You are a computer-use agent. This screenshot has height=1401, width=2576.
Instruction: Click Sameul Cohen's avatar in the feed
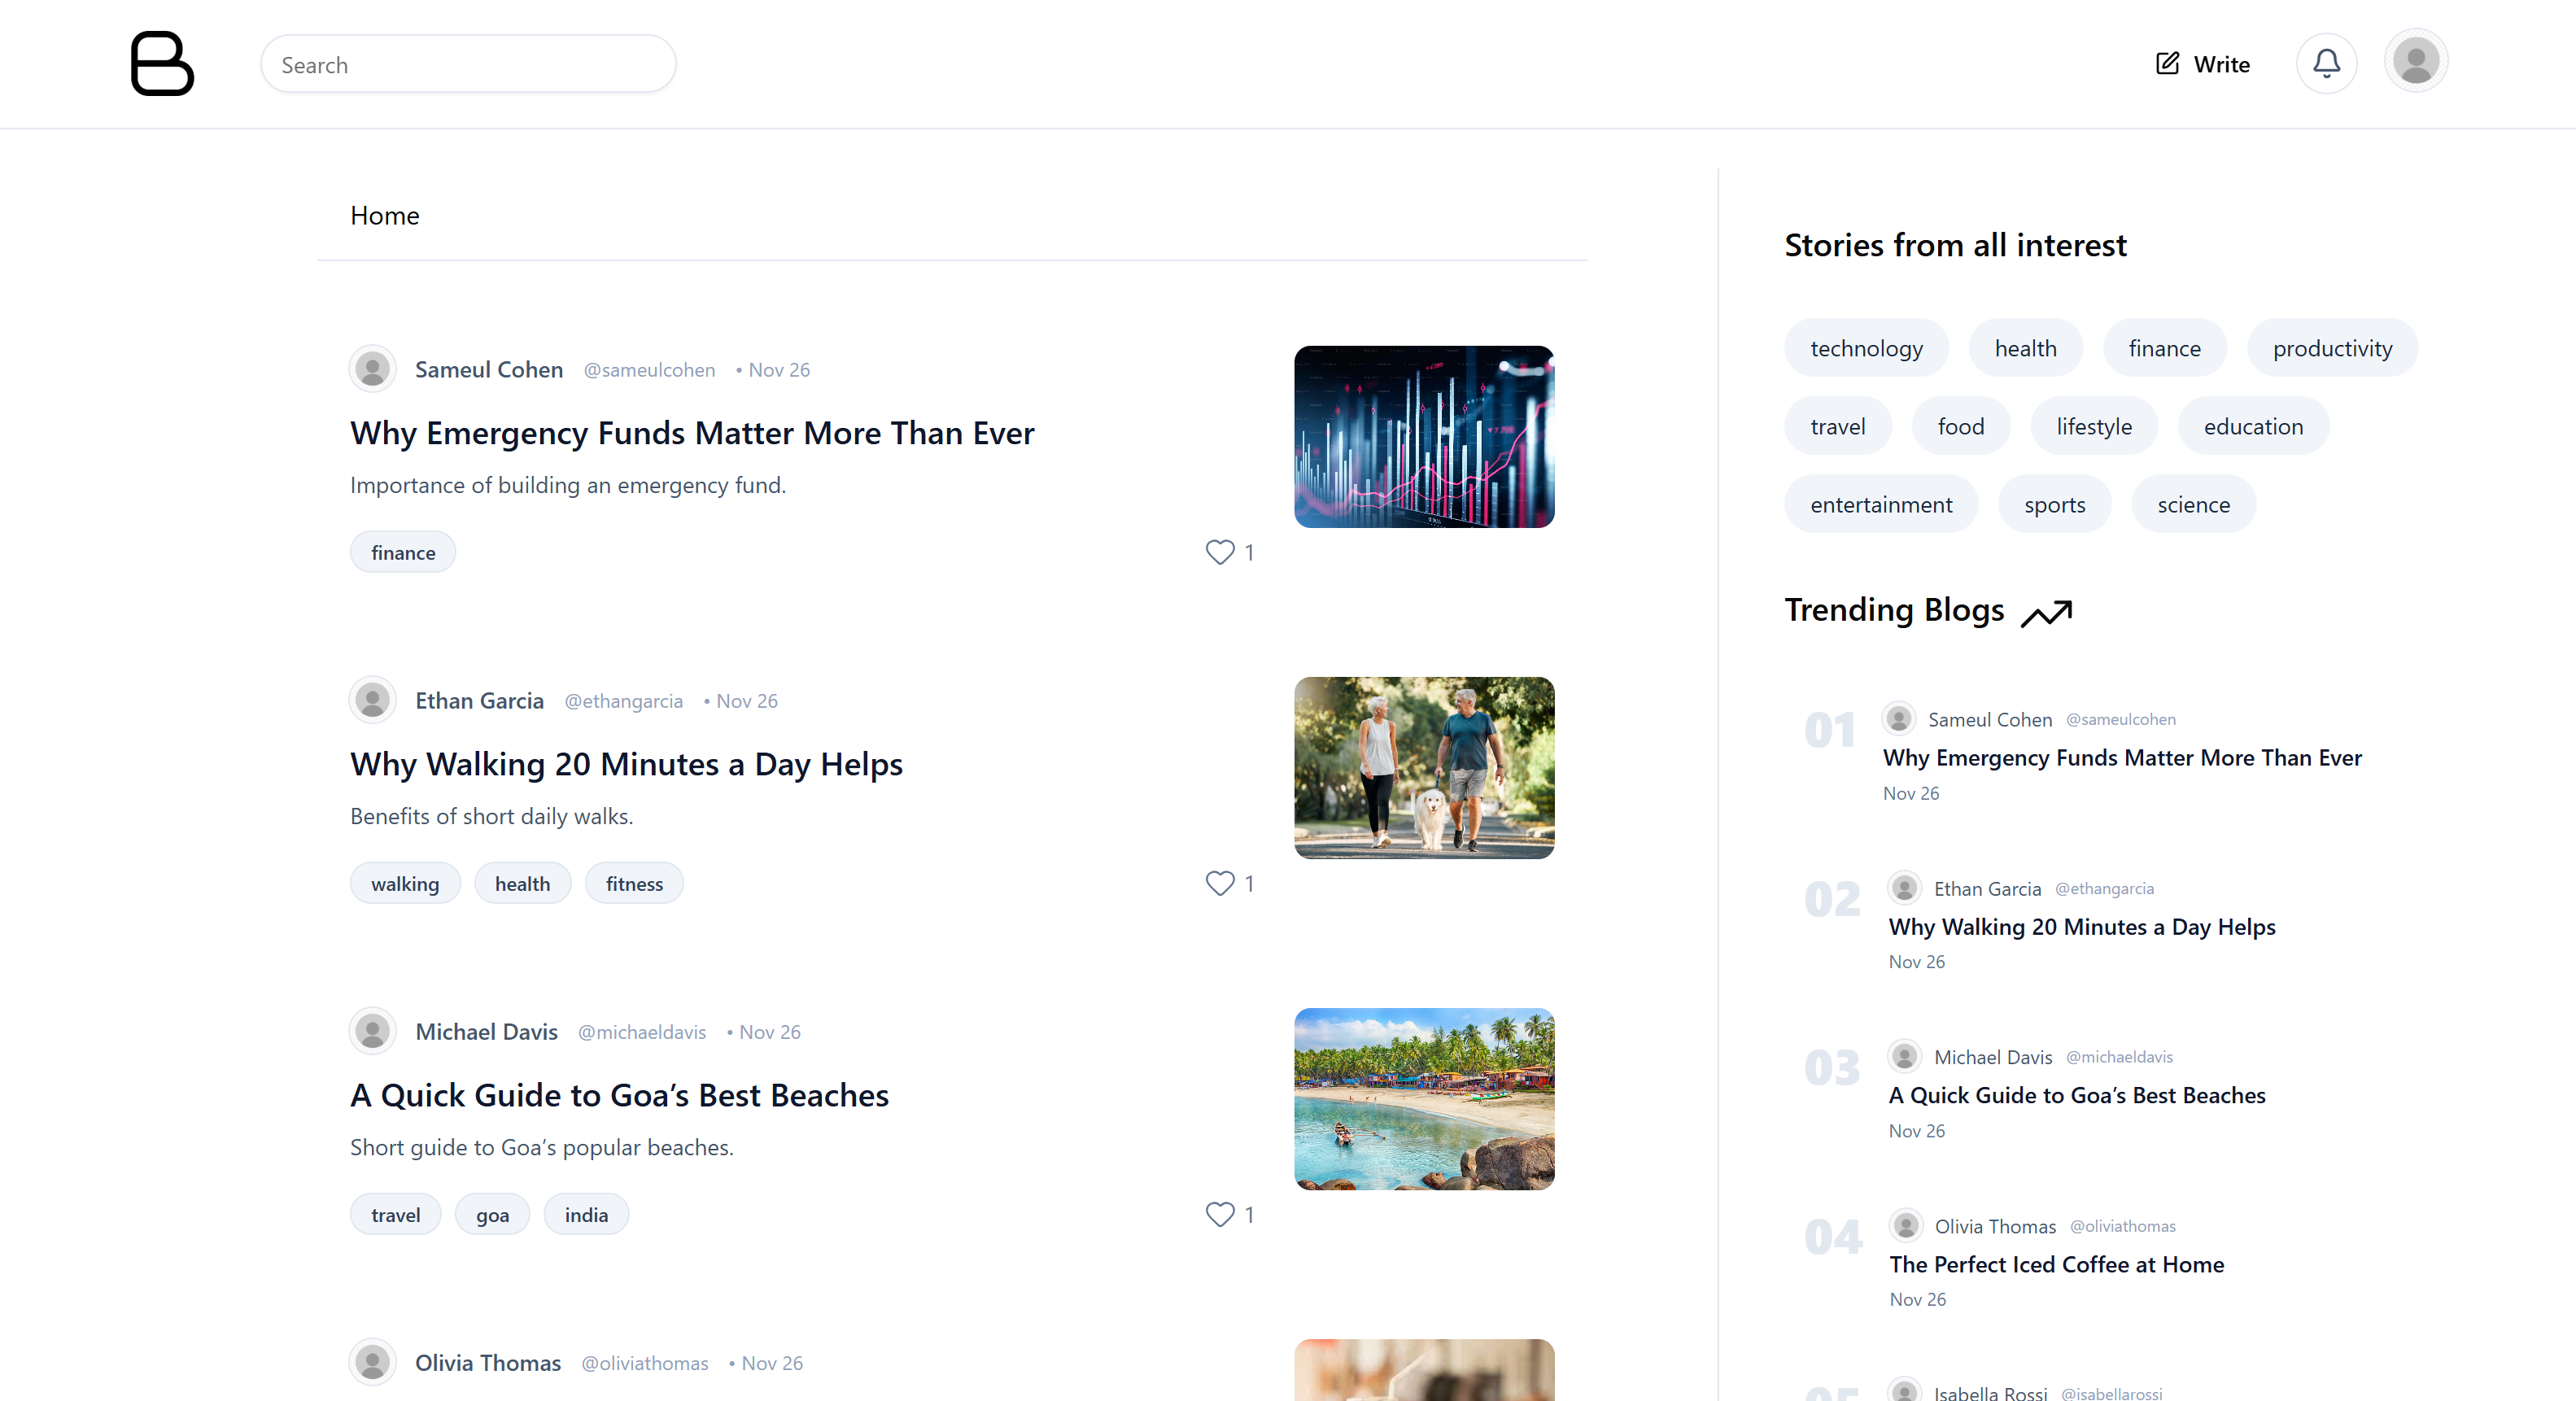(x=373, y=369)
